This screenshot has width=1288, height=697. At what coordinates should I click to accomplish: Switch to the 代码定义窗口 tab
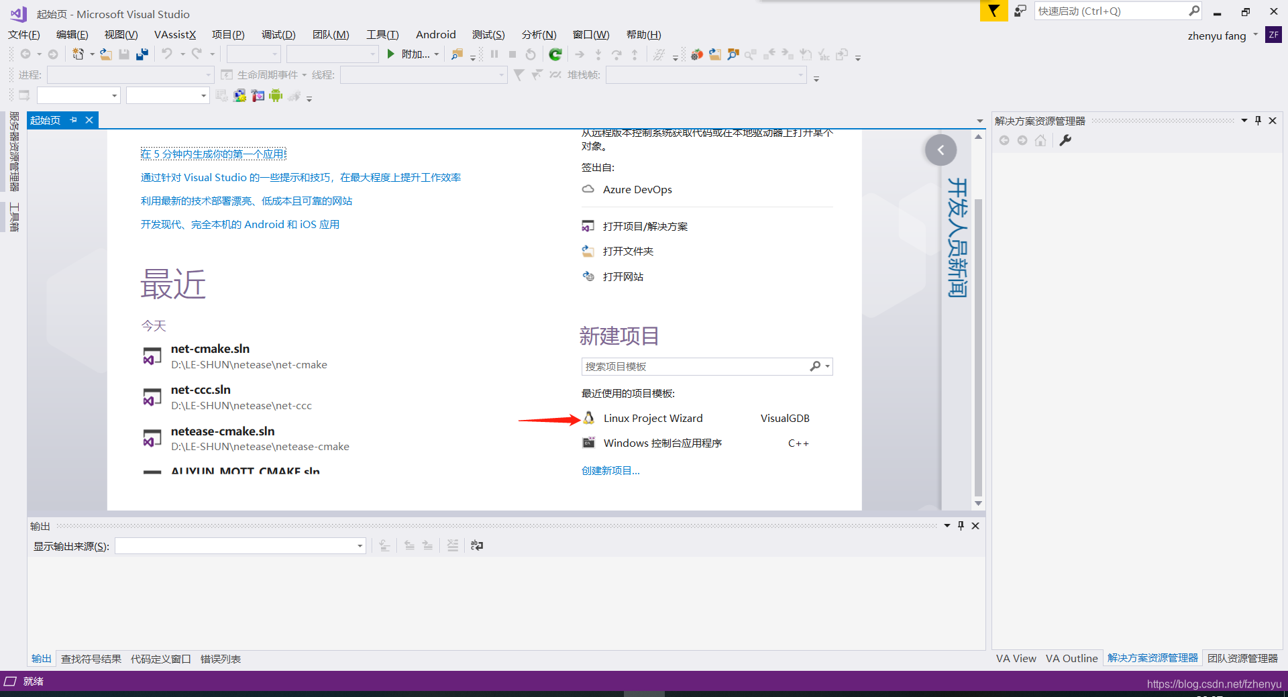pos(161,659)
